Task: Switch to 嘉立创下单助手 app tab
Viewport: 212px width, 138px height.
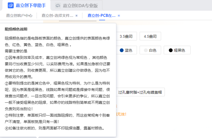Action: pos(27,5)
